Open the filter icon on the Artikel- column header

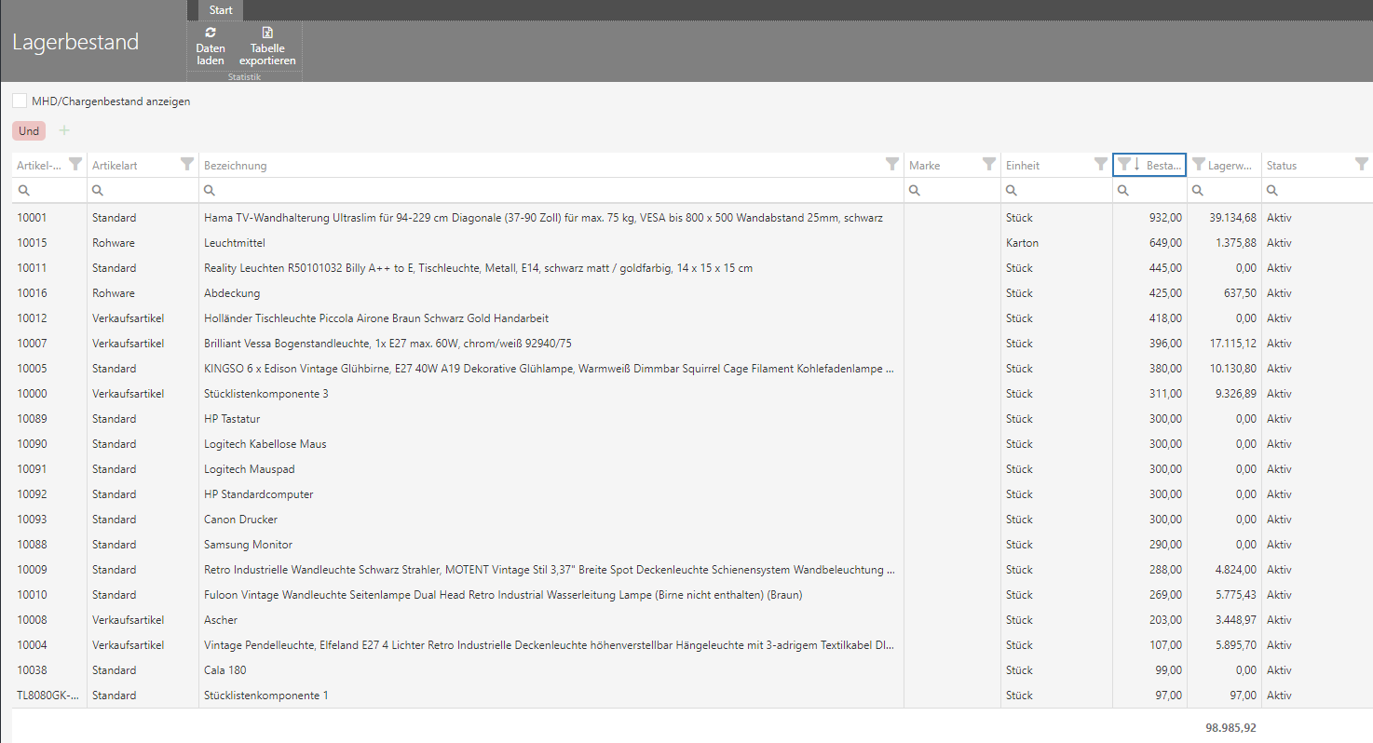(x=75, y=165)
